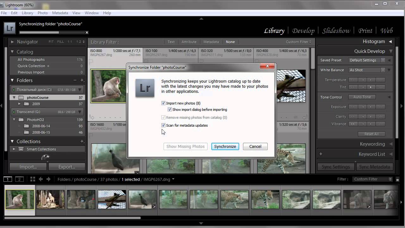
Task: Increase Clarity with single right arrow
Action: pyautogui.click(x=371, y=117)
